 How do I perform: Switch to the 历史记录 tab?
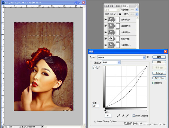(x=109, y=6)
